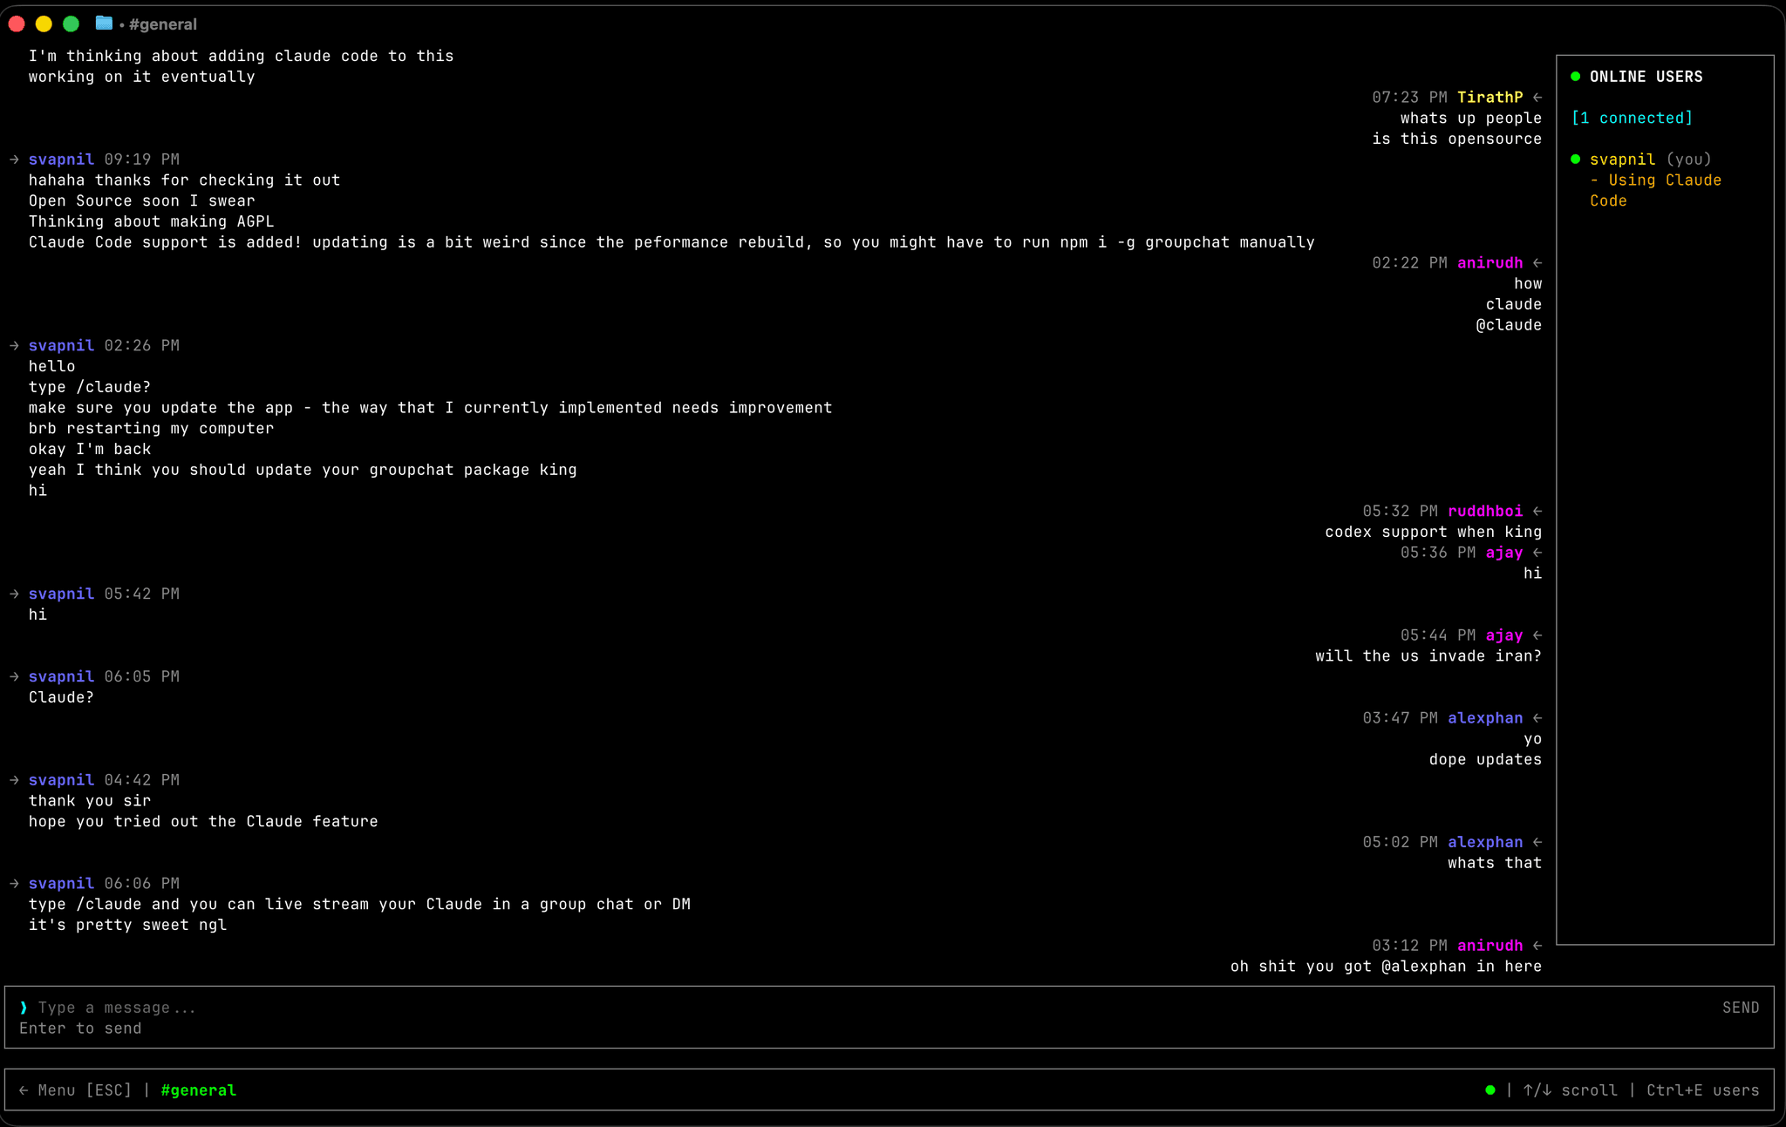Click the ↑/↓ scroll indicator
Viewport: 1786px width, 1127px height.
[x=1571, y=1090]
